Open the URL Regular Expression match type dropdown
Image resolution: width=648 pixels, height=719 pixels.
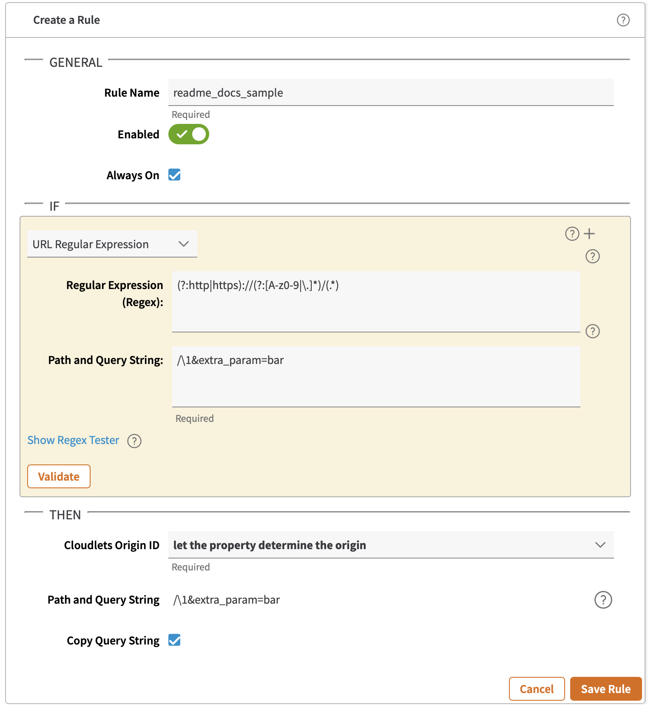(x=112, y=244)
